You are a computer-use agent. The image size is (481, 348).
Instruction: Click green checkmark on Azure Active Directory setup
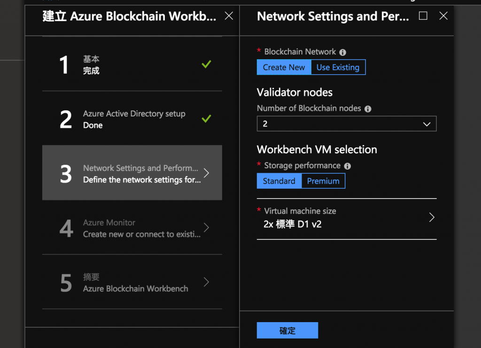(206, 119)
